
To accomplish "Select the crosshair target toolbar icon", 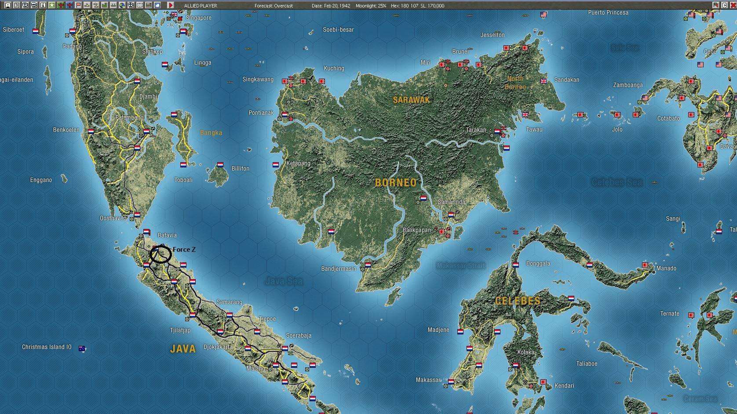I will [x=131, y=5].
